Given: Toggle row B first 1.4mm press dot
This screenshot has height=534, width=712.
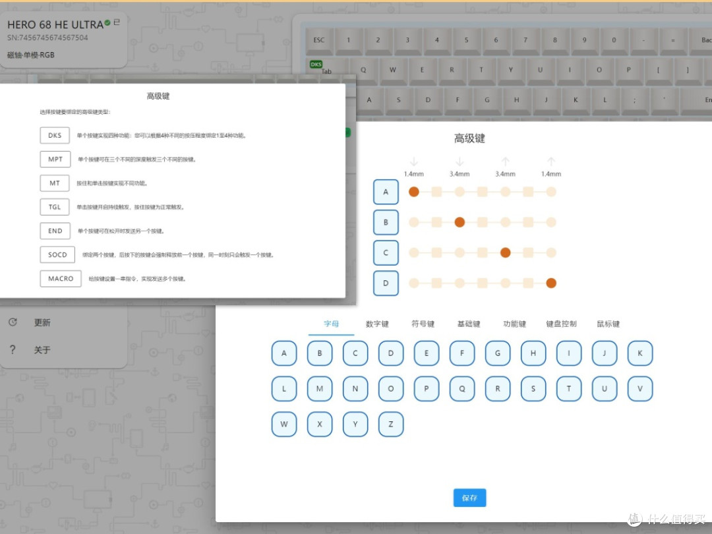Looking at the screenshot, I should point(413,222).
